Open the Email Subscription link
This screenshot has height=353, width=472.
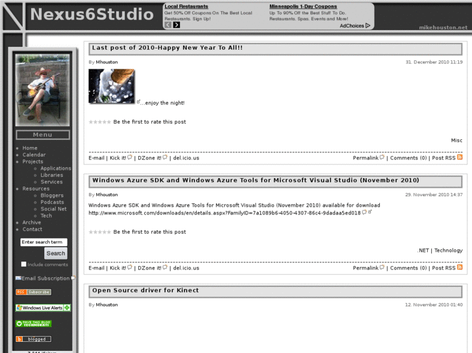point(45,279)
